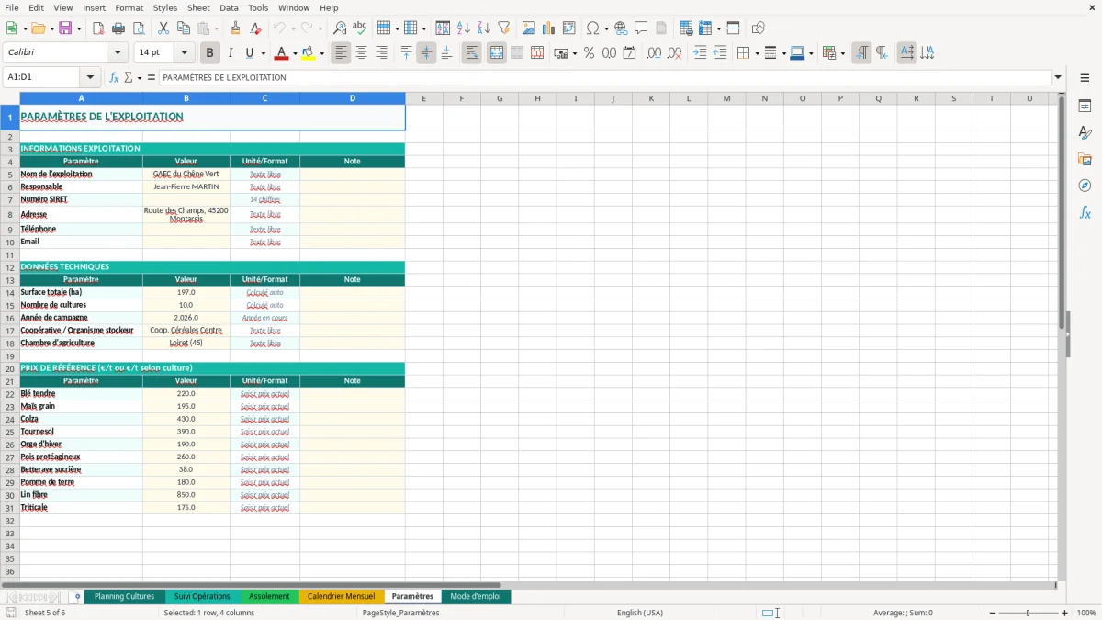This screenshot has height=620, width=1102.
Task: Open the background color dropdown arrow
Action: tap(321, 53)
